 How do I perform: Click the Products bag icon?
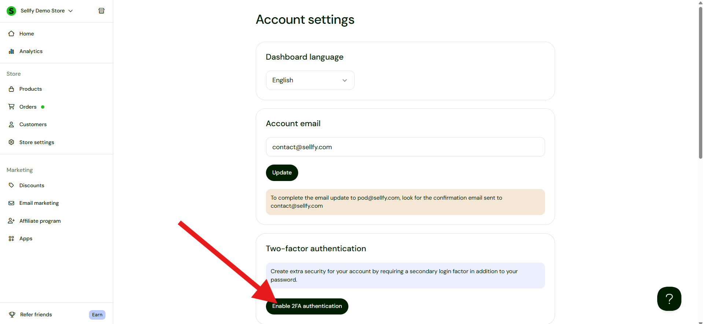pos(11,89)
